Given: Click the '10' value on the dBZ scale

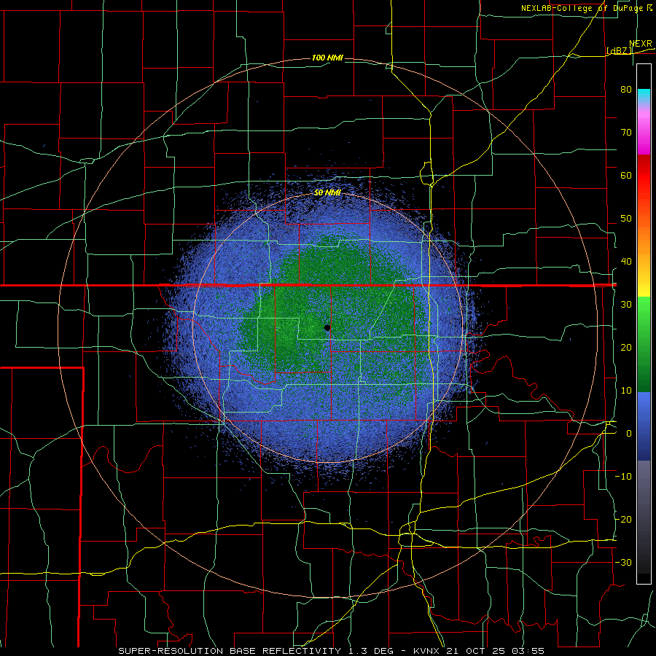Looking at the screenshot, I should (626, 391).
